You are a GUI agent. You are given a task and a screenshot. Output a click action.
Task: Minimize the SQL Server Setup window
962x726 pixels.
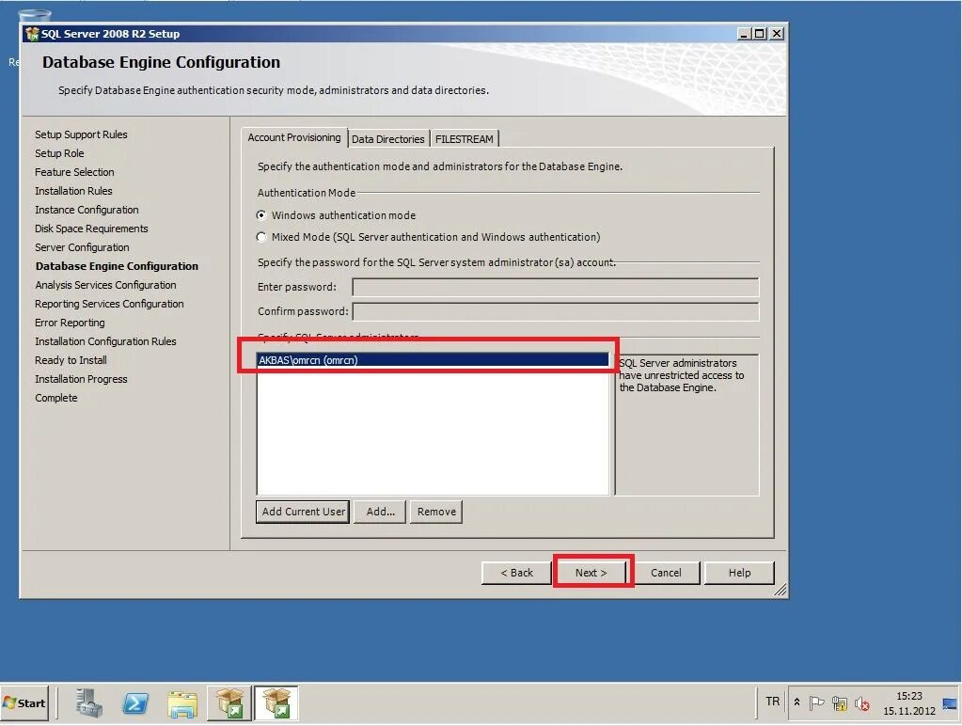click(744, 34)
